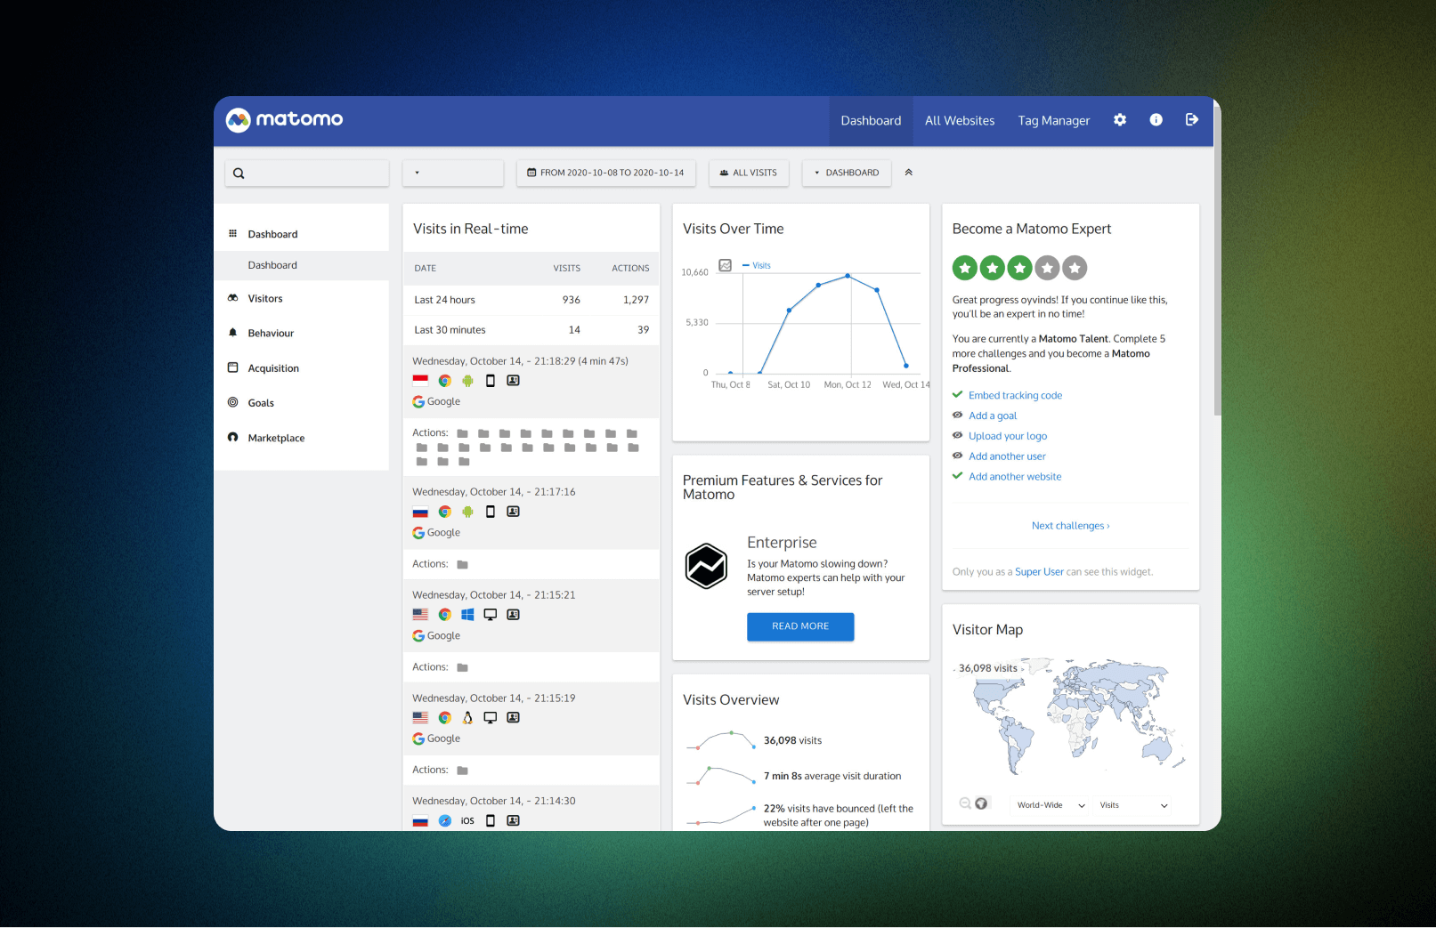Open Upload your logo link
The height and width of the screenshot is (928, 1436).
[1008, 436]
